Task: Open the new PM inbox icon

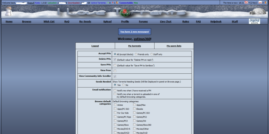Action: pos(246,3)
